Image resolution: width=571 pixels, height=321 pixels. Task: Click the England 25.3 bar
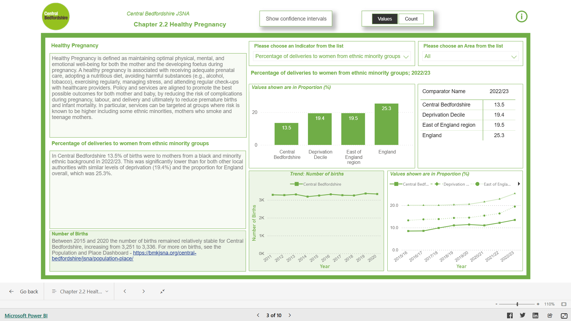tap(386, 124)
